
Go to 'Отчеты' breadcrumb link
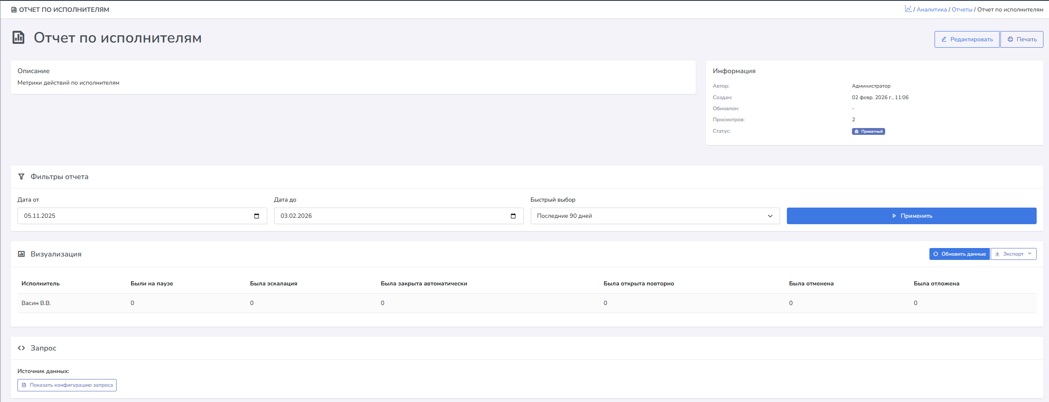[962, 9]
